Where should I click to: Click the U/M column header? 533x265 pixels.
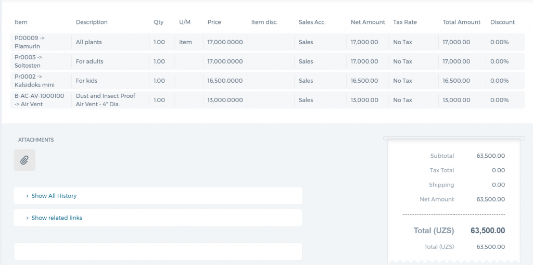[185, 22]
